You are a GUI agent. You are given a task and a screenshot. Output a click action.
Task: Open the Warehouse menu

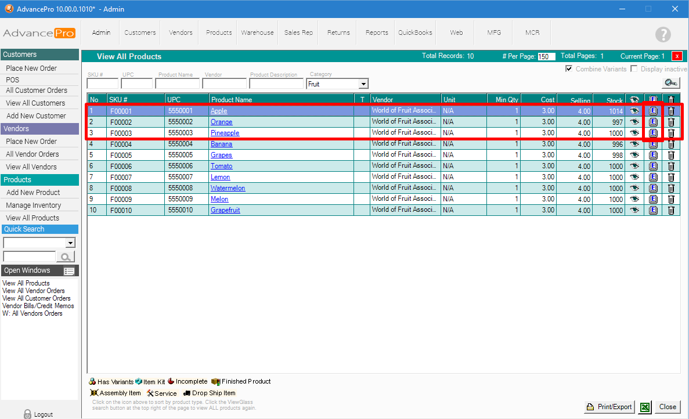(x=257, y=32)
